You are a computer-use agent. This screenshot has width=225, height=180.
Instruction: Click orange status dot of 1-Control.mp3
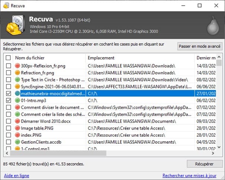tap(17, 148)
